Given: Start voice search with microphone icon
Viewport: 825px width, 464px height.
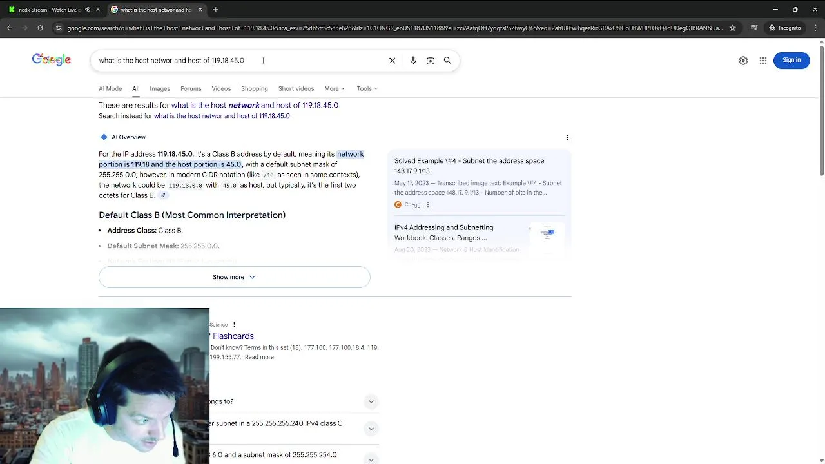Looking at the screenshot, I should click(x=413, y=60).
